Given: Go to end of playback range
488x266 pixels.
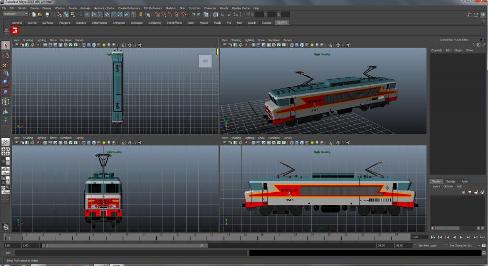Looking at the screenshot, I should click(x=482, y=237).
